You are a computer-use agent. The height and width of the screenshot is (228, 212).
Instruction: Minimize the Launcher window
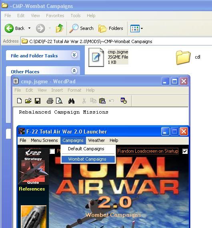[165, 132]
